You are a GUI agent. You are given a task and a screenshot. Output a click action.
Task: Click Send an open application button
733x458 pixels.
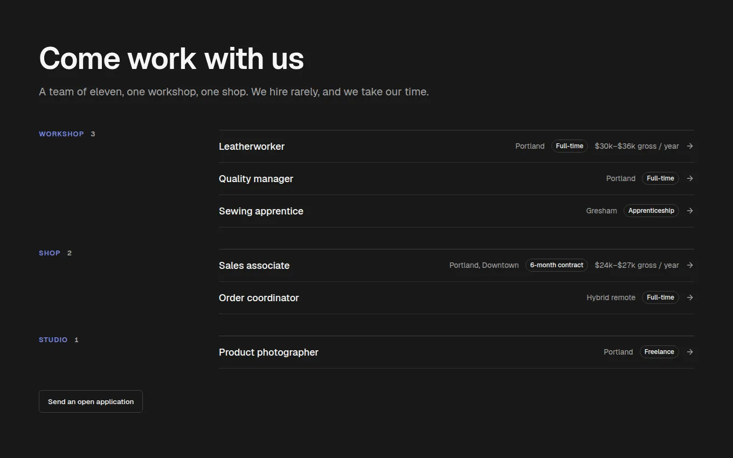(91, 401)
